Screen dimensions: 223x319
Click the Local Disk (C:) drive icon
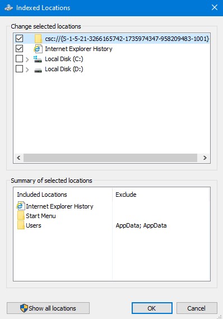(38, 59)
